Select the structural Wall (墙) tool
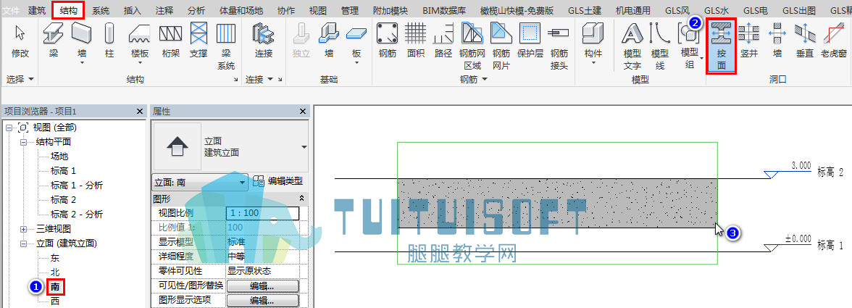This screenshot has width=852, height=308. coord(81,43)
